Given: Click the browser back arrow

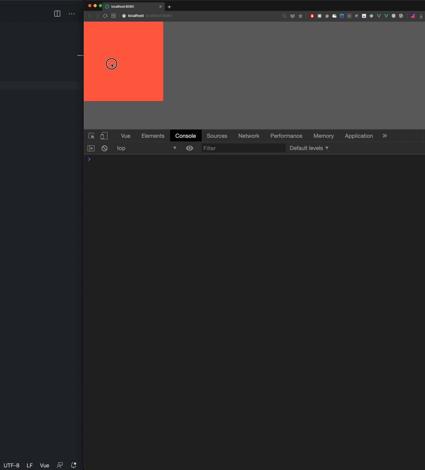Looking at the screenshot, I should [90, 16].
